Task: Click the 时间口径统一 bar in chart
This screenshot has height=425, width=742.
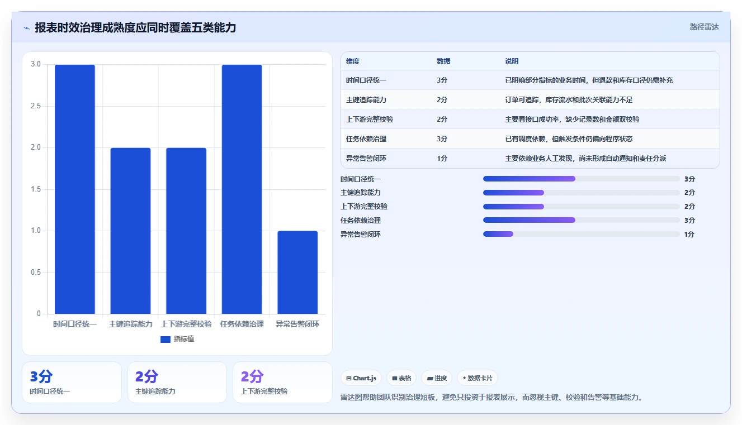Action: coord(75,189)
